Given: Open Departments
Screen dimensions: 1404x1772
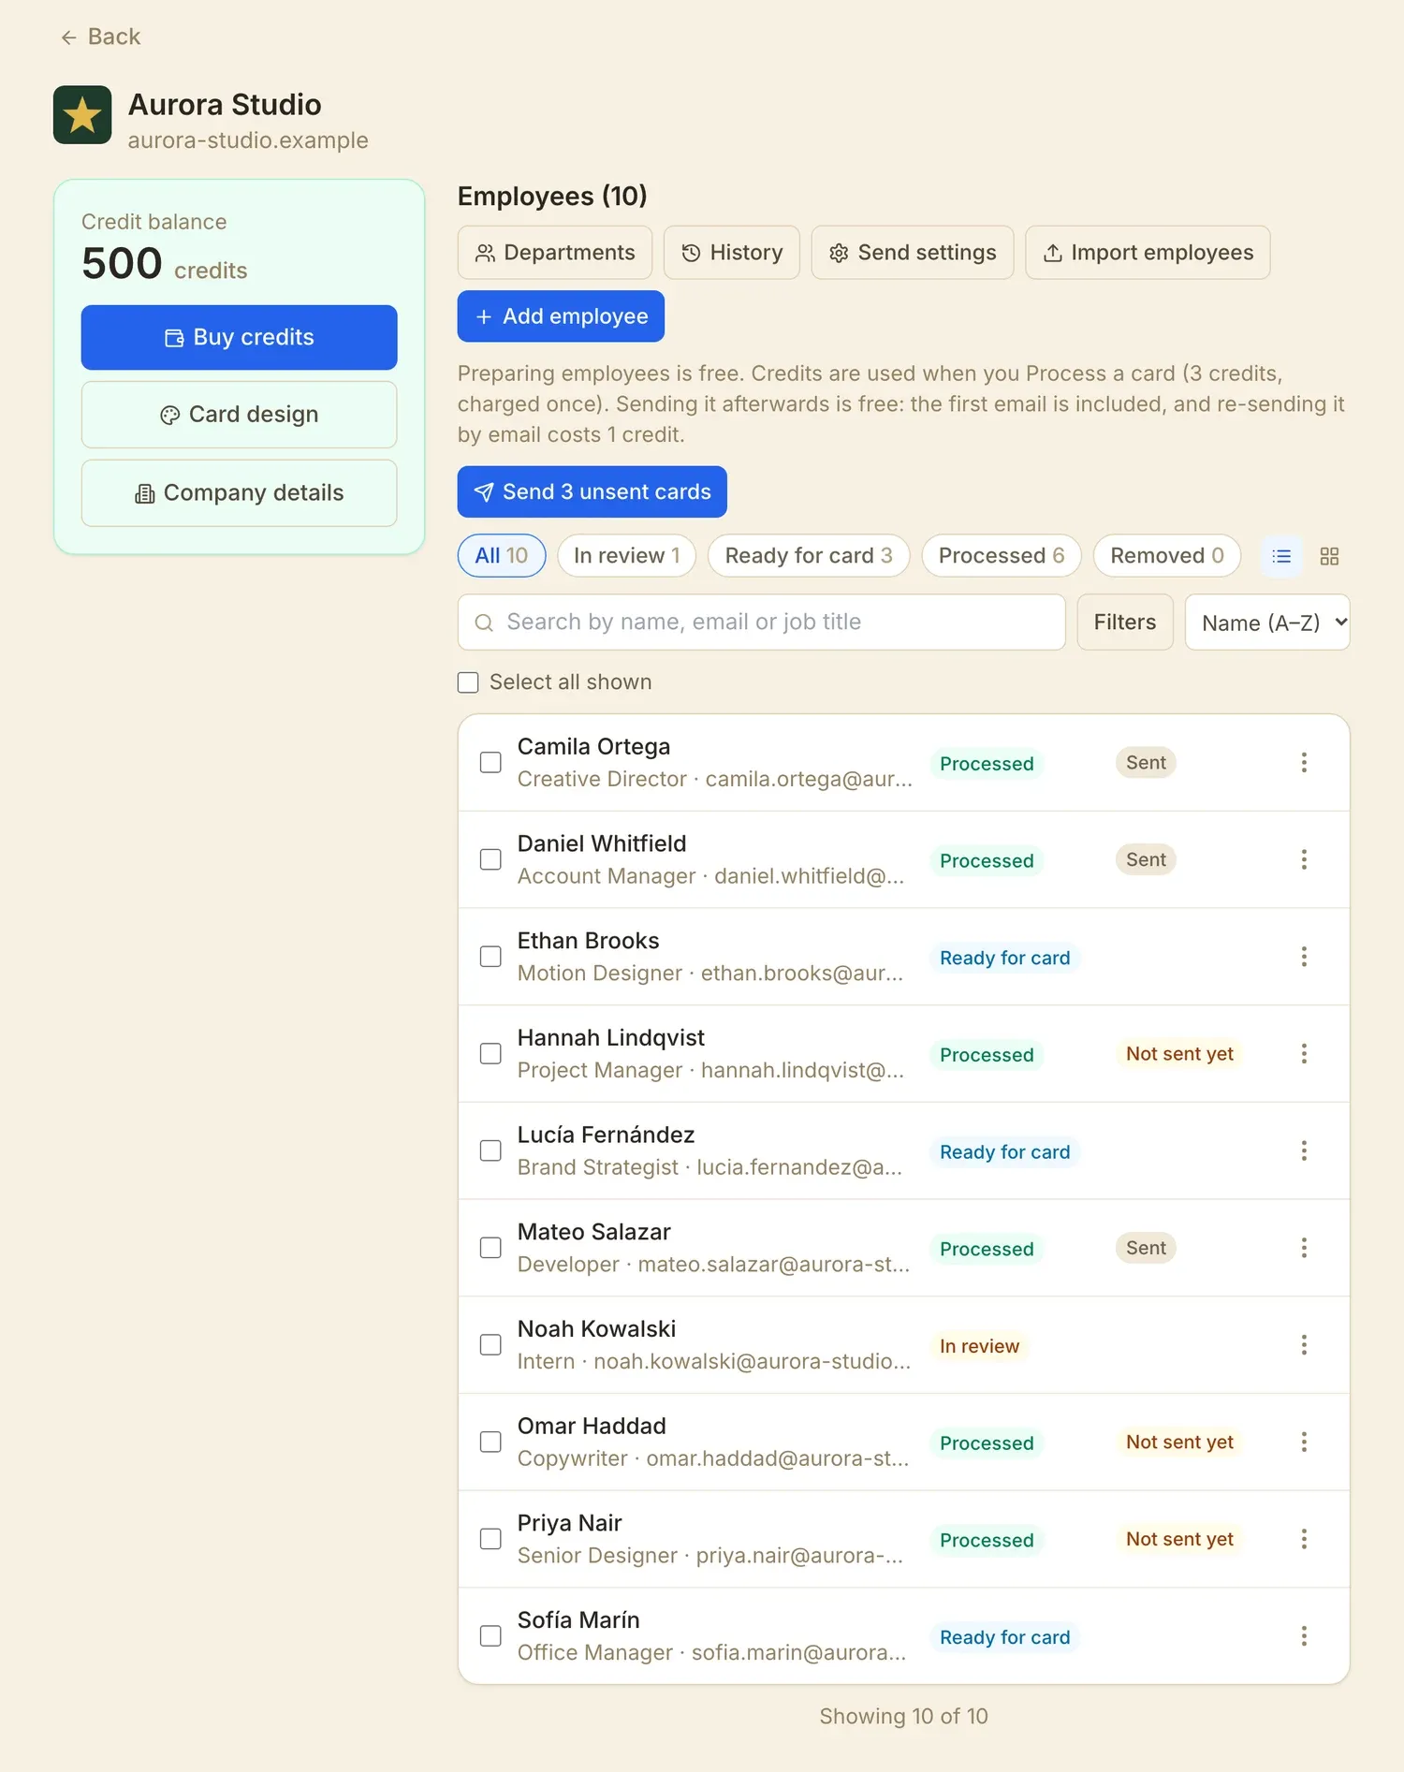Looking at the screenshot, I should tap(555, 253).
